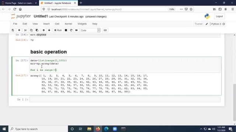Click the Windows taskbar search box
The width and height of the screenshot is (236, 132).
(38, 129)
